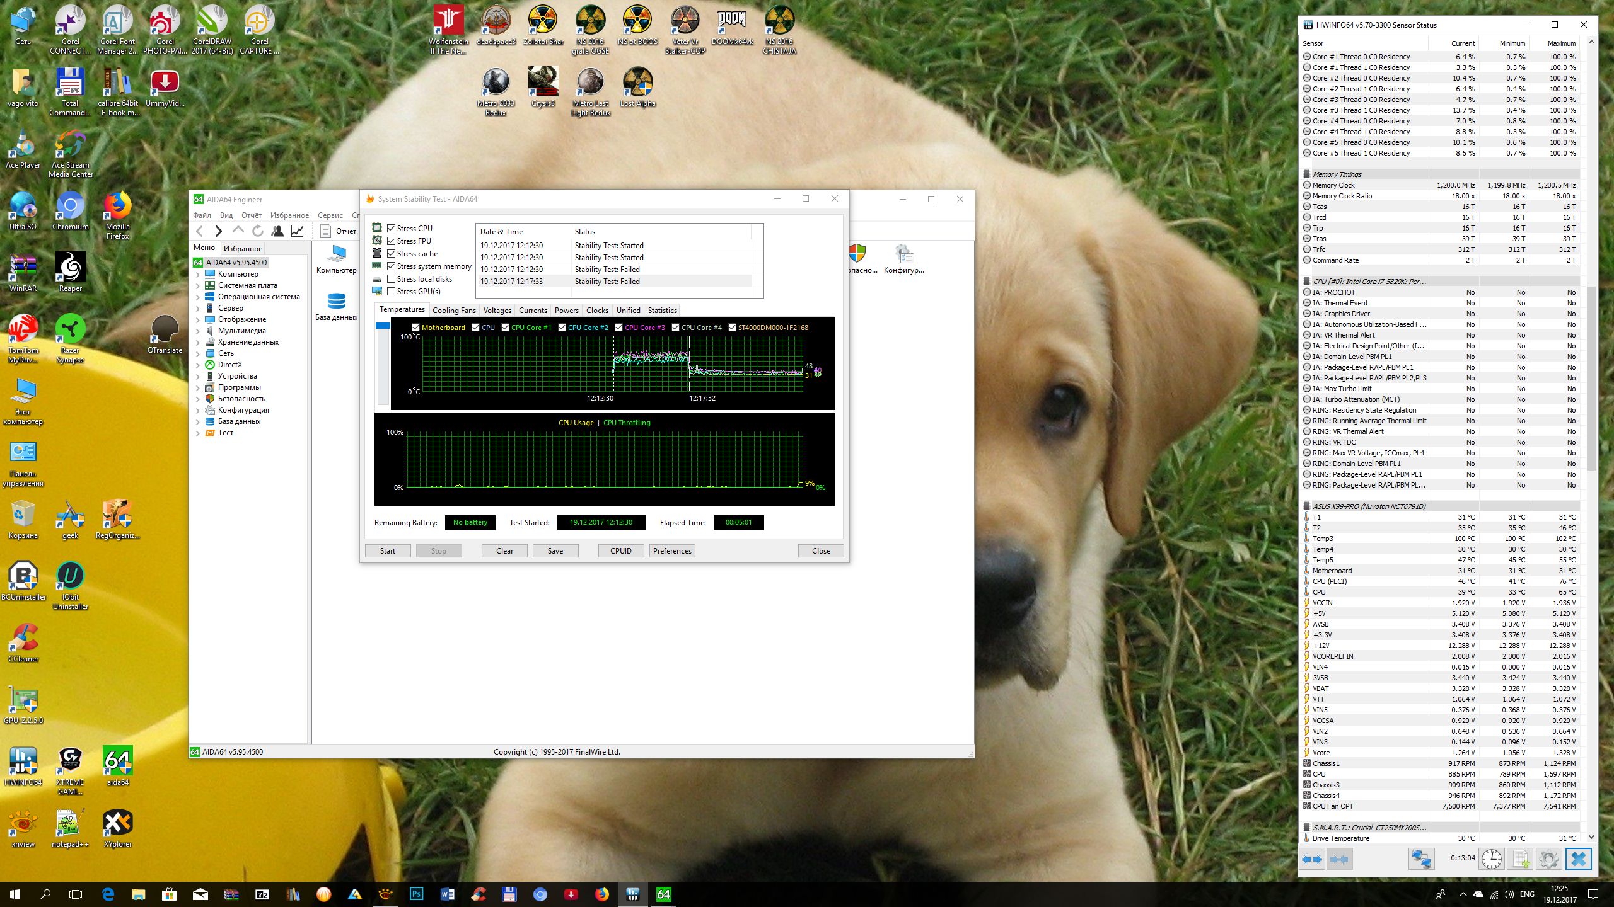1614x907 pixels.
Task: Click AIDA64 toolbar graph icon
Action: (x=297, y=231)
